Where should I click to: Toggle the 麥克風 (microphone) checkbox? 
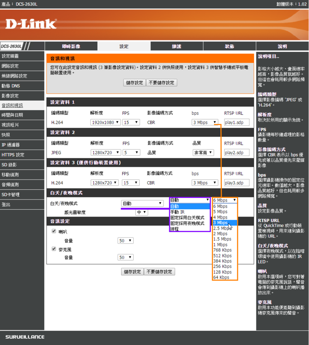pos(53,248)
